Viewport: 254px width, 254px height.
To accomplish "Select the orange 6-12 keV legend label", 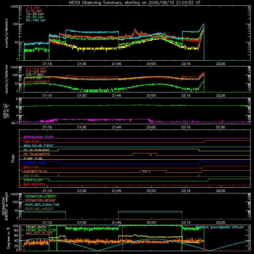I will [34, 11].
